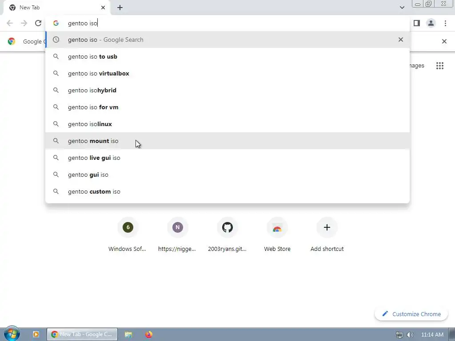Screen dimensions: 455x341
Task: Select 'gentoo iso - Google Search' suggestion
Action: [227, 40]
